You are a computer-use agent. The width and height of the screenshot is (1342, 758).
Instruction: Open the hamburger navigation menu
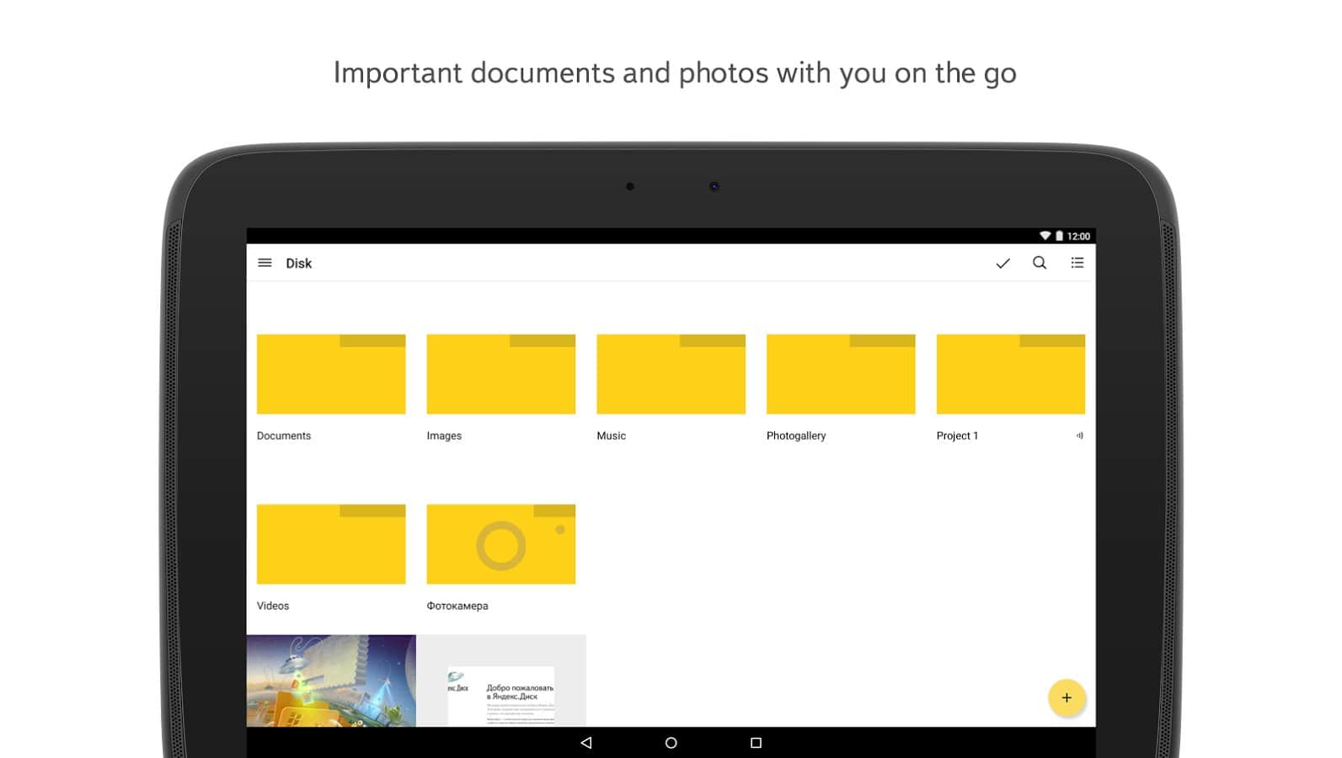[265, 263]
